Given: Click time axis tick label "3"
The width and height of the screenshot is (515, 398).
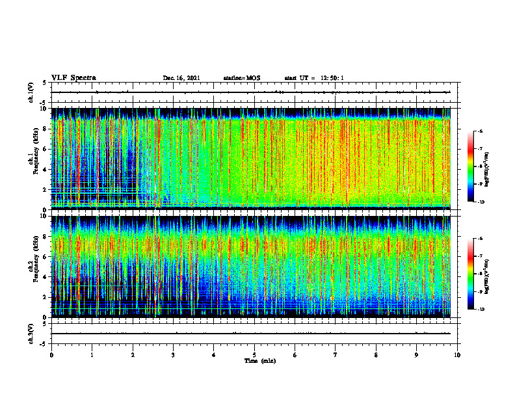Looking at the screenshot, I should tap(173, 355).
